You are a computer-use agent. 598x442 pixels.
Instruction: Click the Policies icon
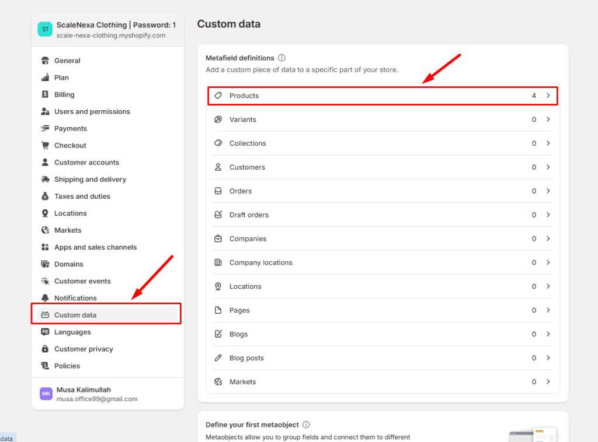(x=45, y=366)
